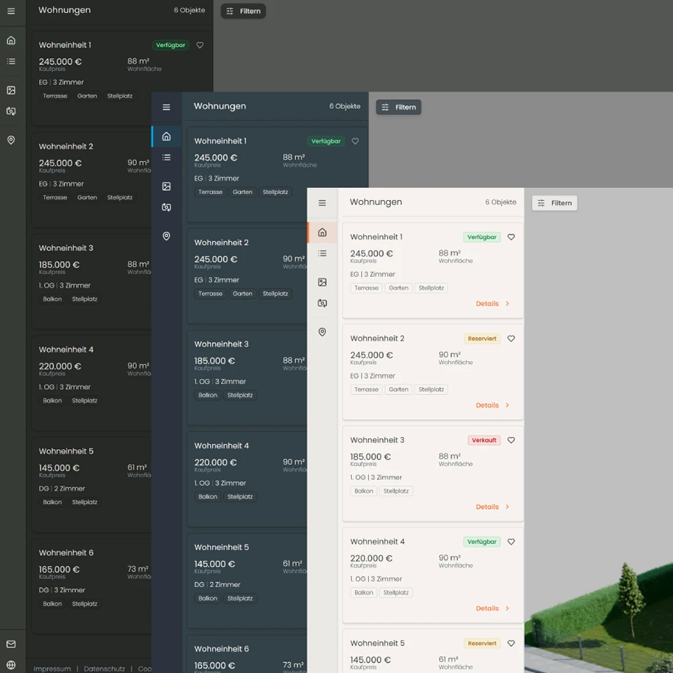Click Verfügbar badge of Wohneinheit 4 light panel

point(482,541)
